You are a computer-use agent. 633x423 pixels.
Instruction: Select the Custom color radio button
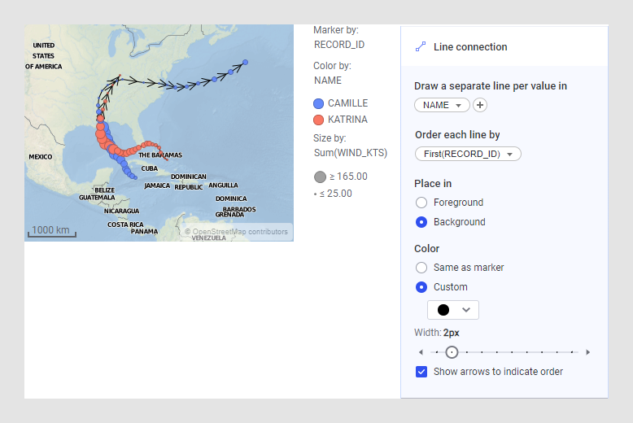tap(421, 287)
